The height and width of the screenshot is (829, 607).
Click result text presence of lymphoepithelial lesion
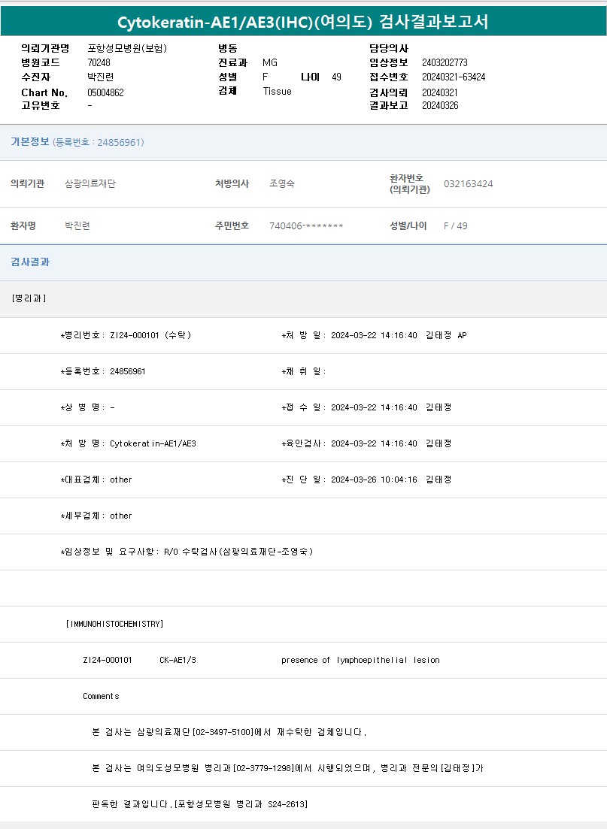click(x=360, y=660)
